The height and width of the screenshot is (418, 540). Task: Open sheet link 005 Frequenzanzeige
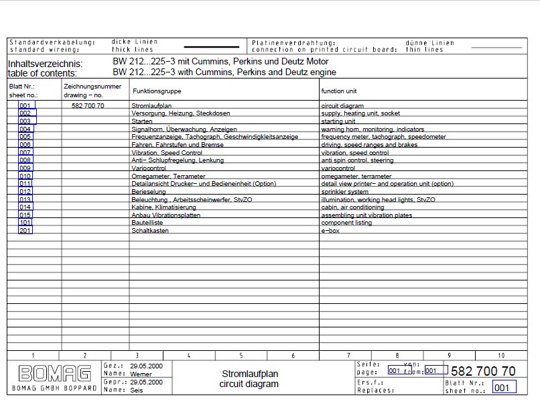(x=25, y=136)
